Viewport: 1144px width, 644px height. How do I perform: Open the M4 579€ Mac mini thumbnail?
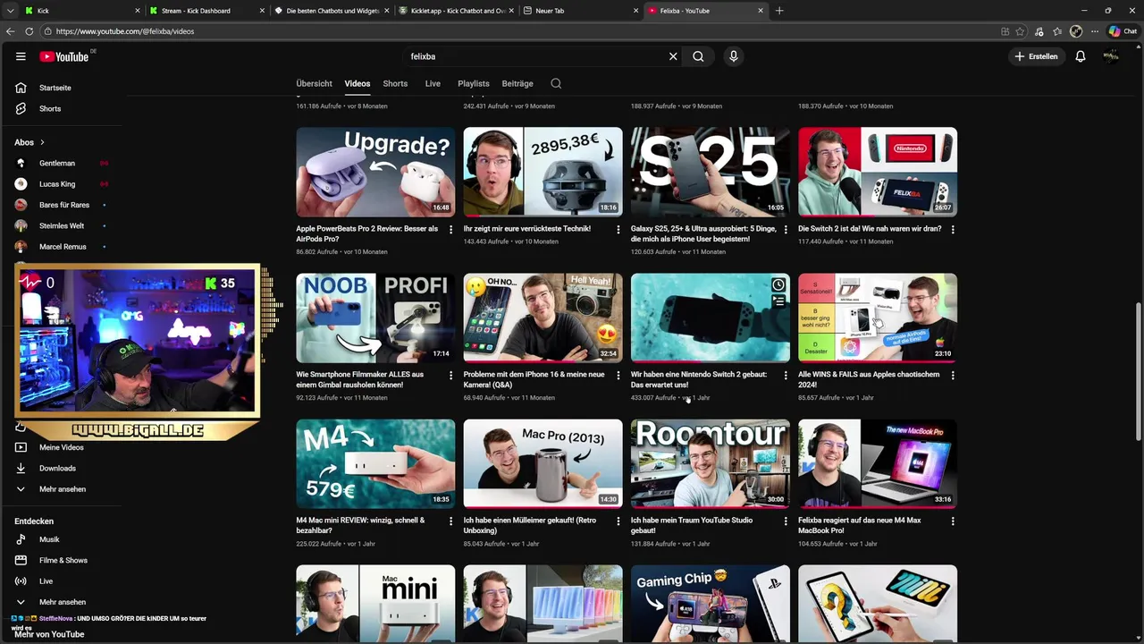pos(375,463)
